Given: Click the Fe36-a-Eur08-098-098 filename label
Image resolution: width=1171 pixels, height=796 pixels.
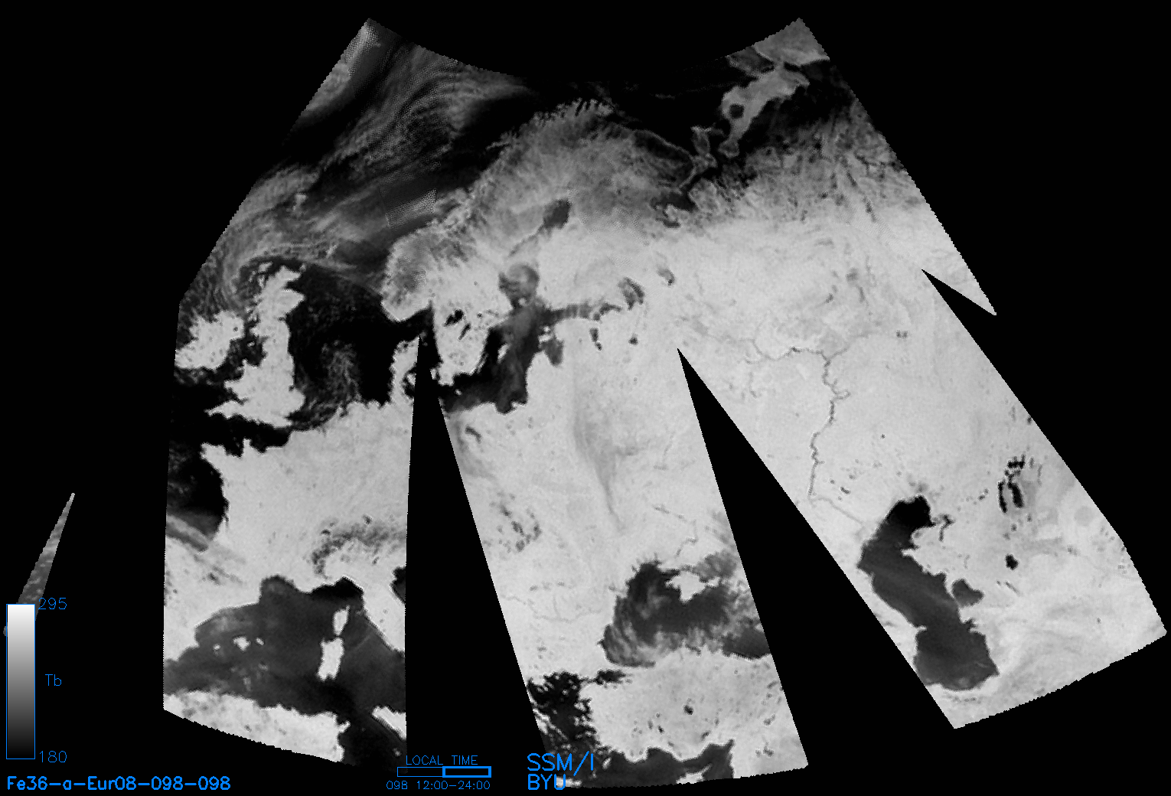Looking at the screenshot, I should tap(119, 783).
